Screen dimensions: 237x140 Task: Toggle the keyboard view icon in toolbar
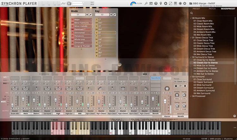[x=175, y=3]
